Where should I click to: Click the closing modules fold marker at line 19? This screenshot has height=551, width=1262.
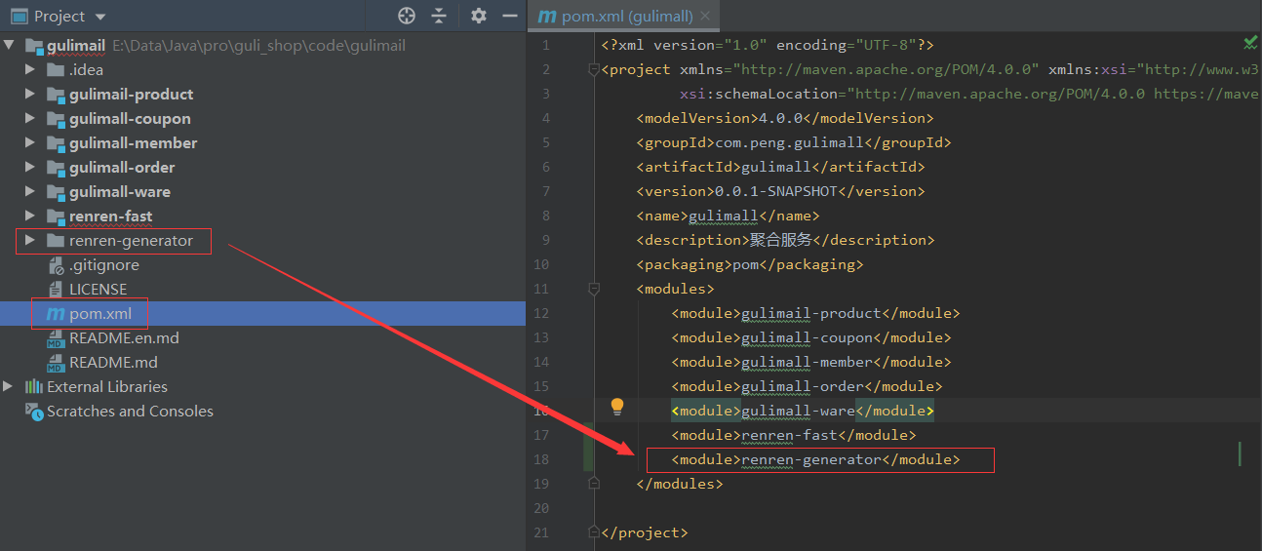pos(593,484)
